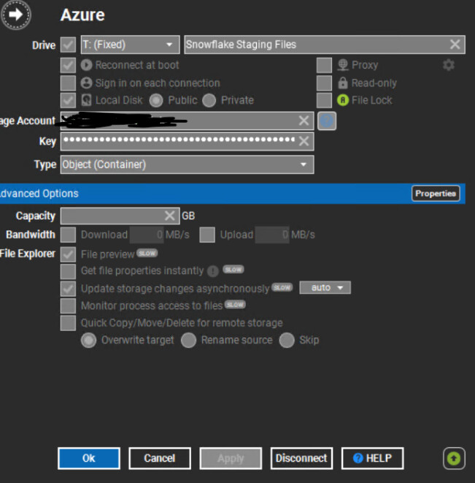Click the Proxy globe icon
Viewport: 475px width, 483px height.
[x=343, y=65]
